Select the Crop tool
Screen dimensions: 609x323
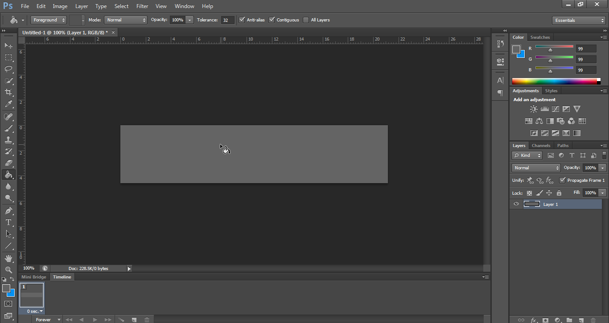8,92
